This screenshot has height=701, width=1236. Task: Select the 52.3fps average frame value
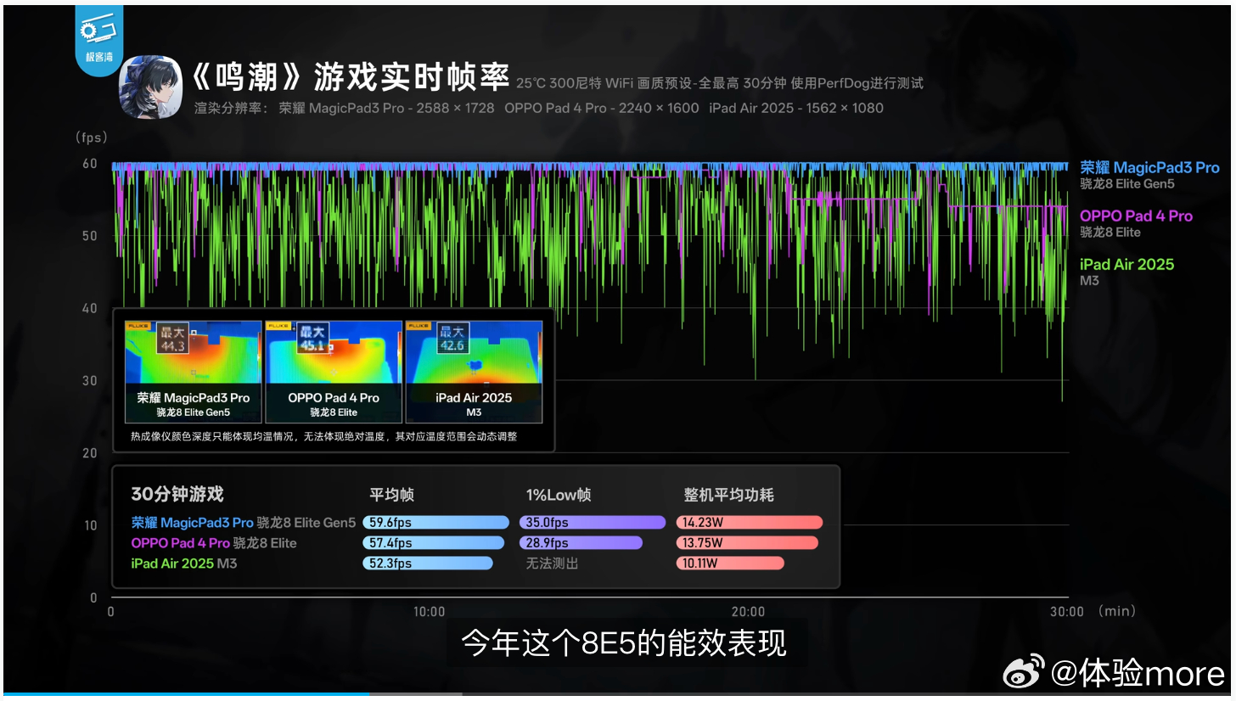pyautogui.click(x=390, y=564)
